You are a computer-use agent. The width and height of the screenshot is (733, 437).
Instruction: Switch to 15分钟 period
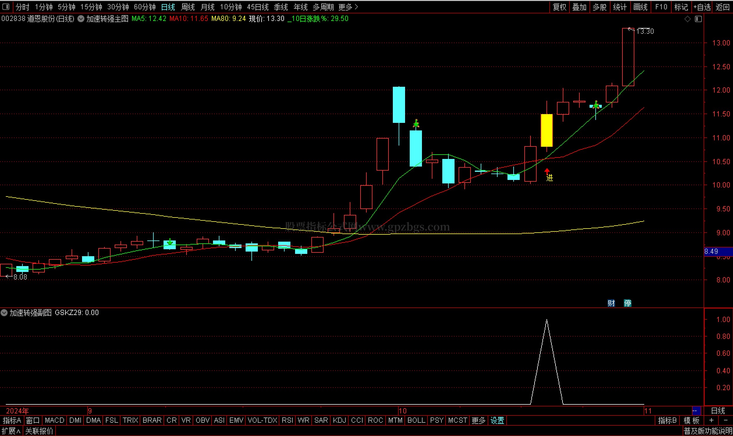tap(91, 7)
